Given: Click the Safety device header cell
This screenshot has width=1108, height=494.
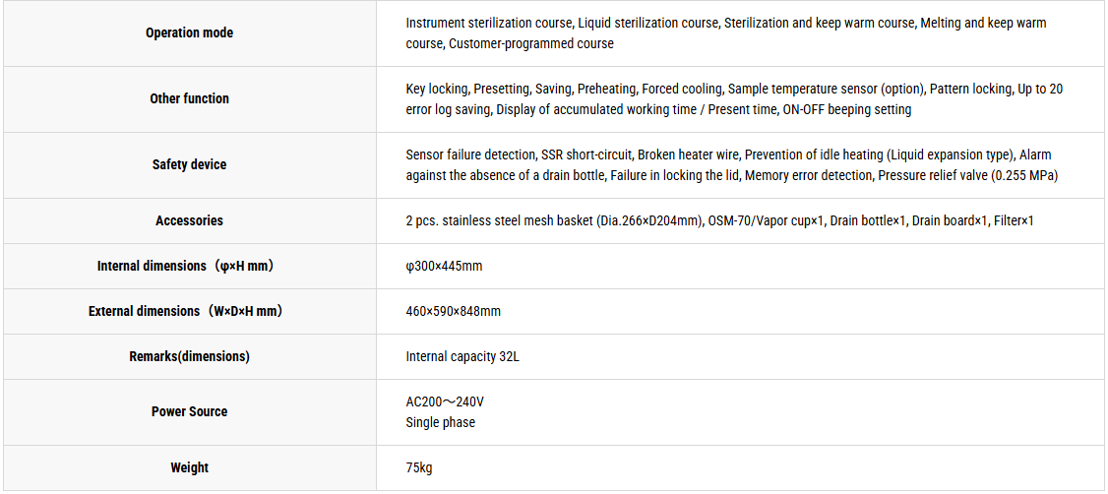Looking at the screenshot, I should pyautogui.click(x=189, y=164).
